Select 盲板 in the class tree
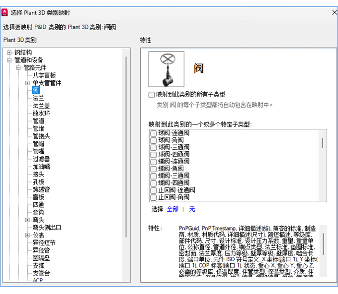This screenshot has width=338, height=294. (x=38, y=197)
